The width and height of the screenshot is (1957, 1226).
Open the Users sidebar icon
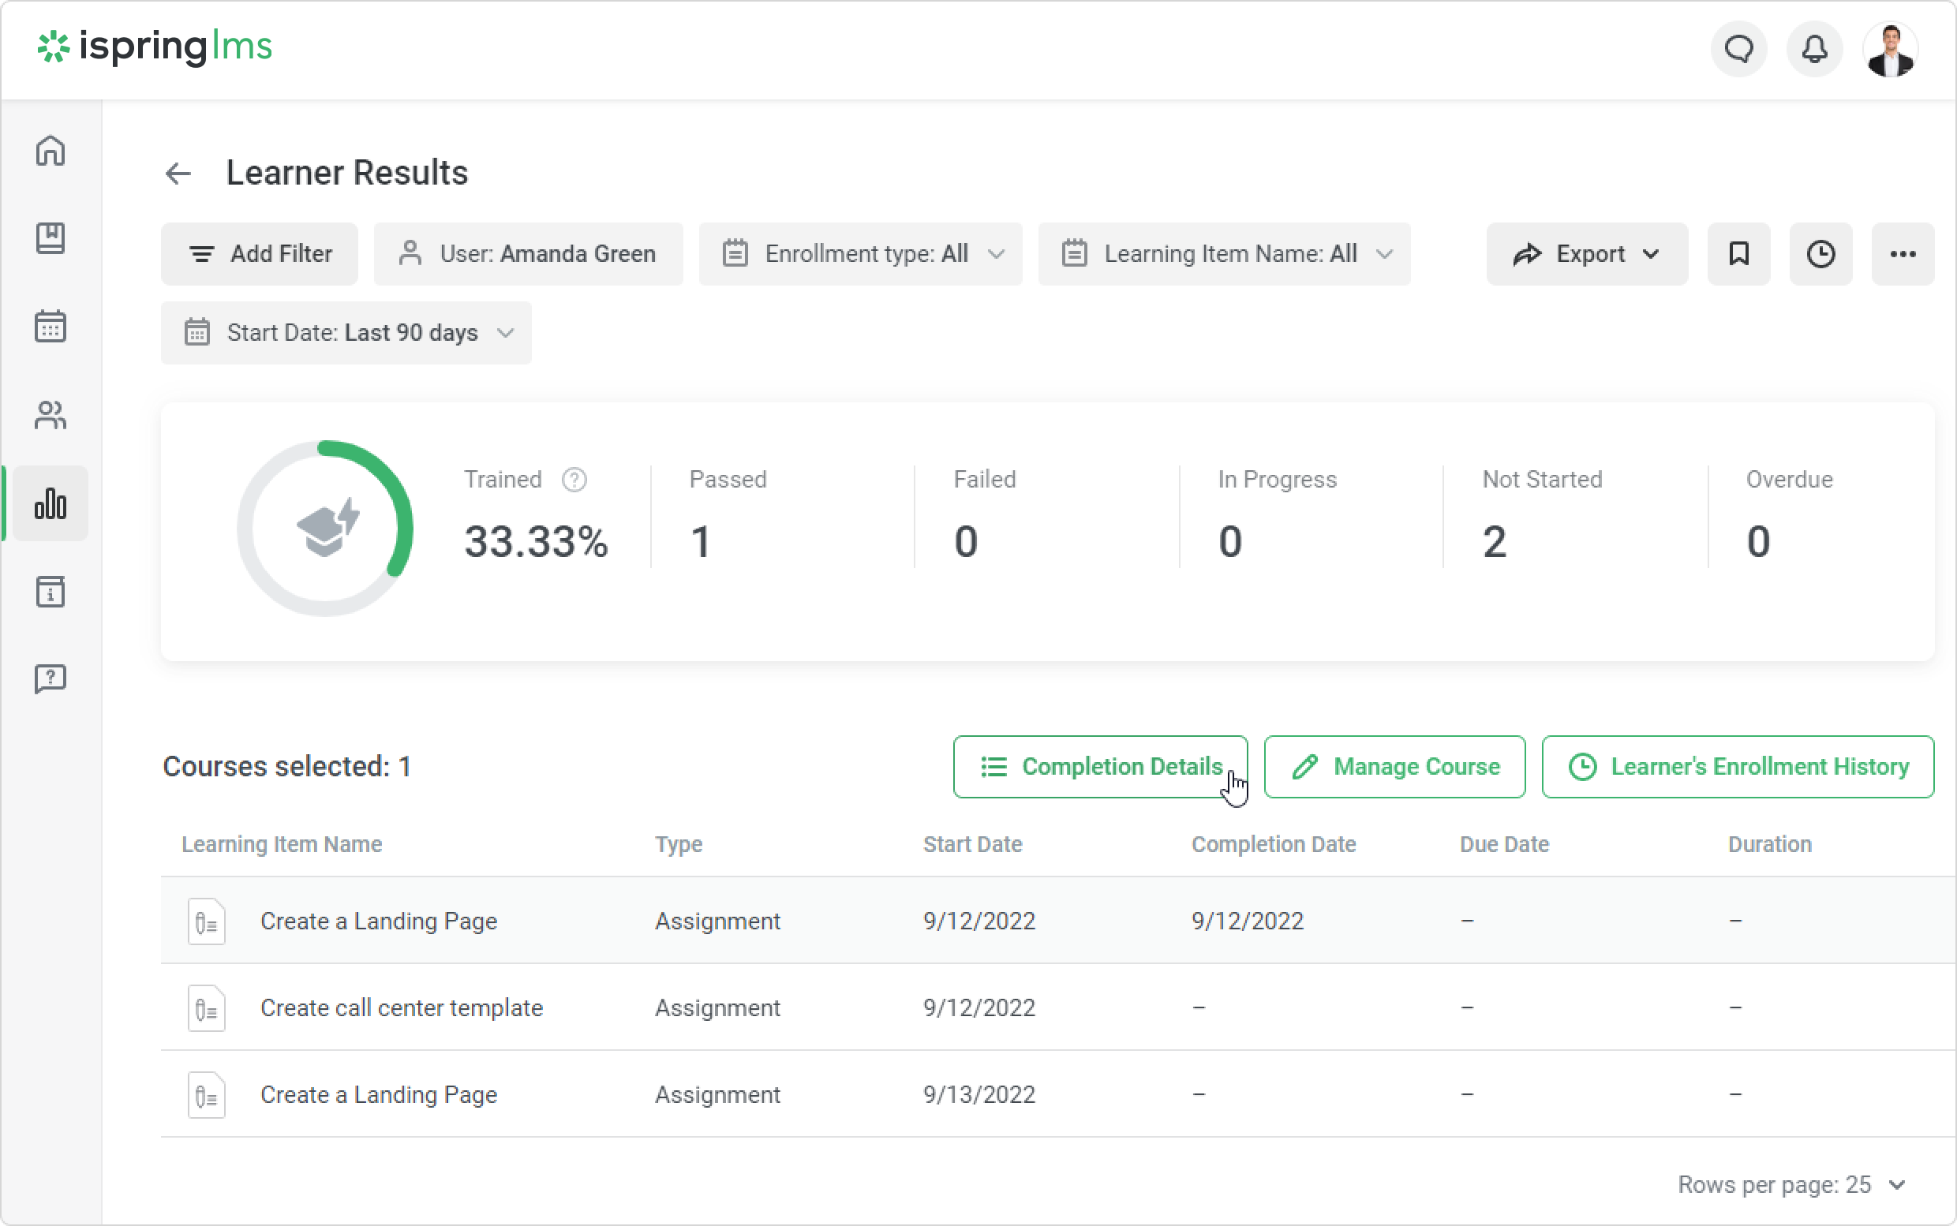click(x=51, y=415)
